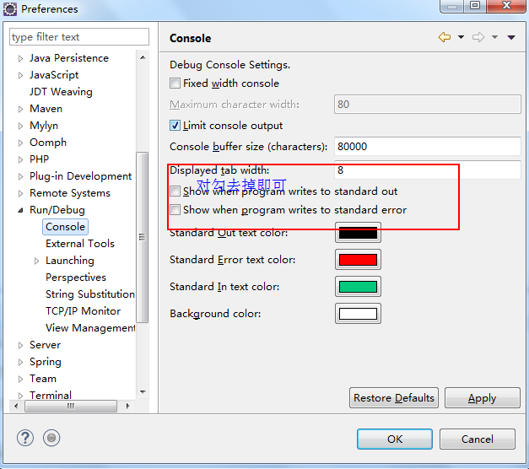Enable Fixed width console checkbox
Screen dimensions: 529x469
175,83
